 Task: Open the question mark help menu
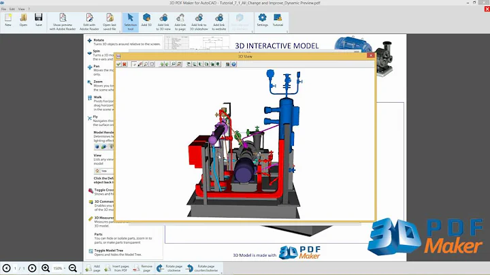[x=29, y=9]
